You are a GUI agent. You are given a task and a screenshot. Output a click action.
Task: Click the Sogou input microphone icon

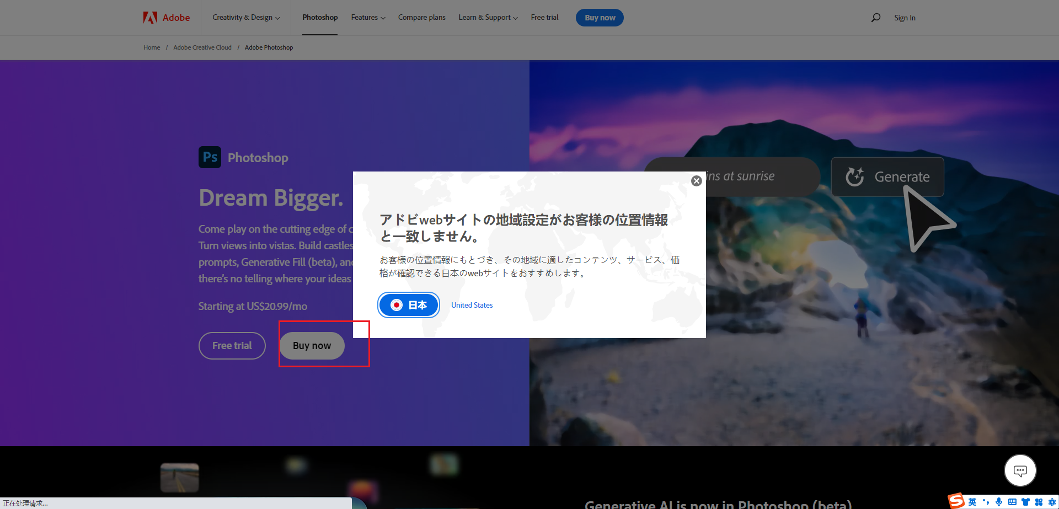point(999,502)
